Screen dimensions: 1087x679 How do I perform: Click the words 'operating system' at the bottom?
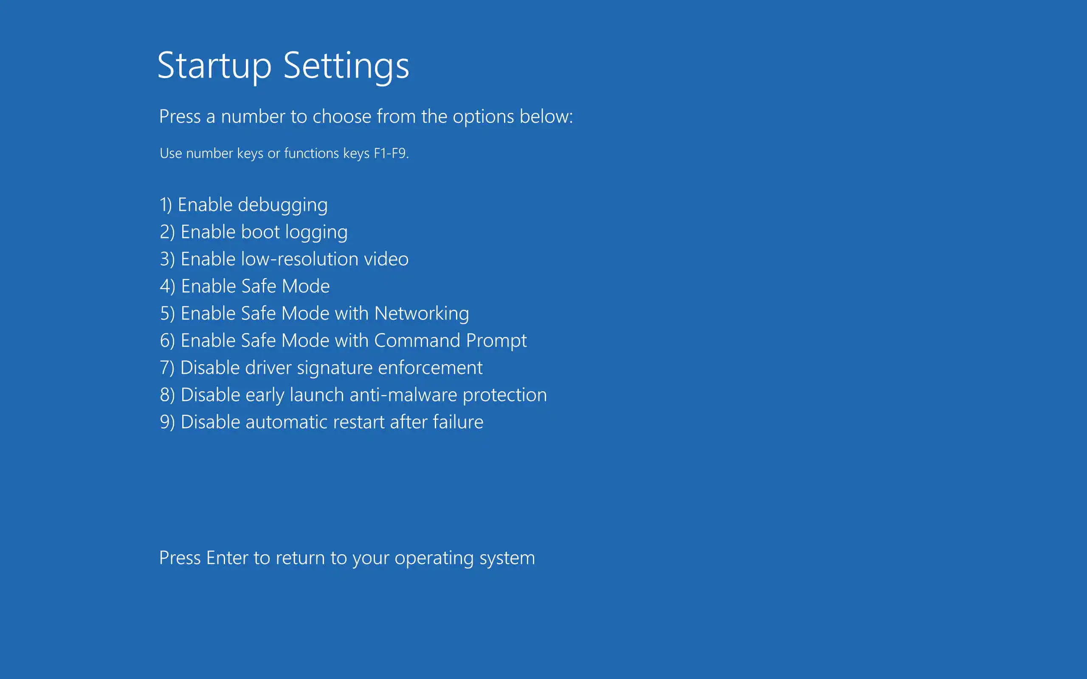465,558
